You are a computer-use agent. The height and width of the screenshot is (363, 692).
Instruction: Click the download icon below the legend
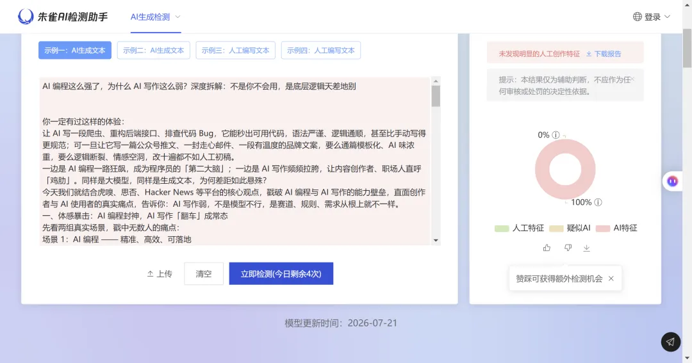(586, 248)
